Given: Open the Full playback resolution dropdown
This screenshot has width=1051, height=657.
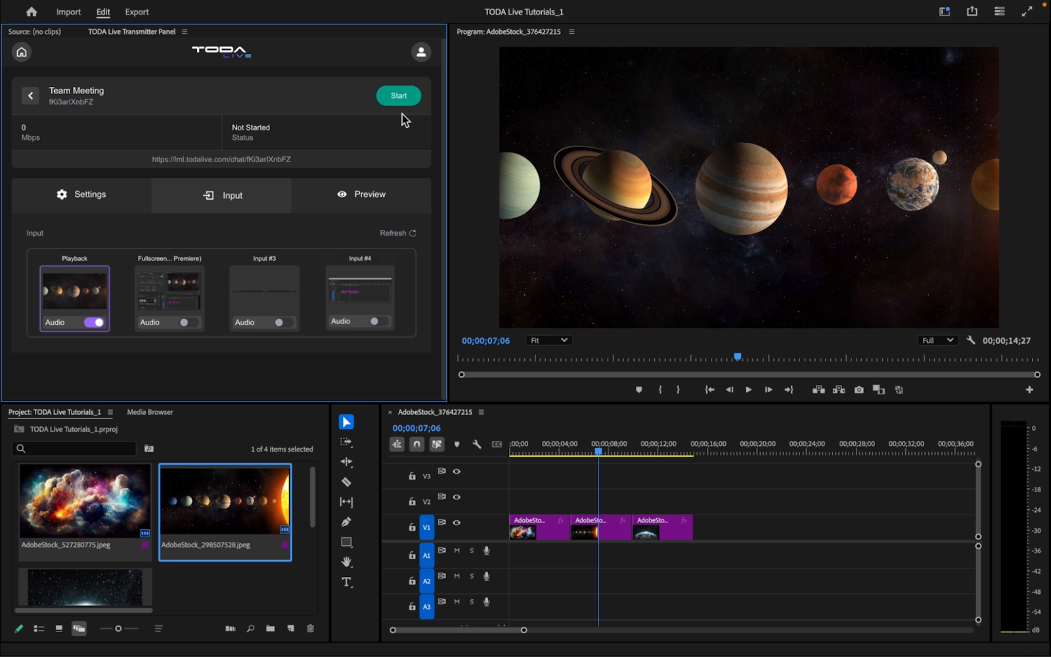Looking at the screenshot, I should [x=937, y=340].
